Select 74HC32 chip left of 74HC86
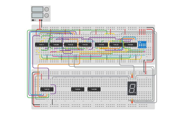The width and height of the screenshot is (184, 115). pos(85,45)
